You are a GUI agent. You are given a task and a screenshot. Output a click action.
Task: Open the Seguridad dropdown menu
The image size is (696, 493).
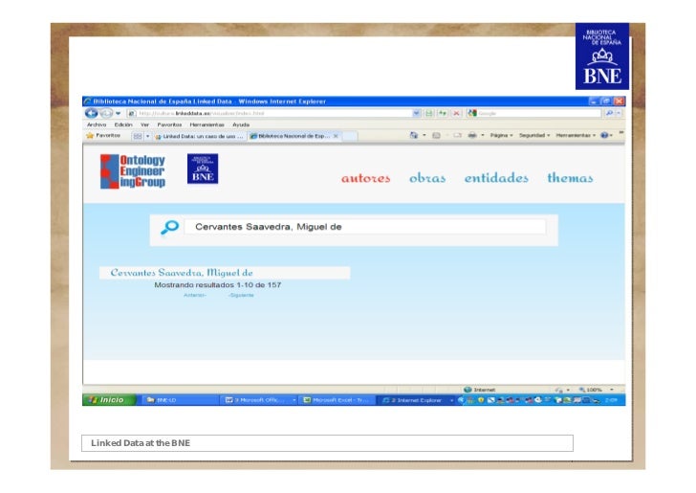click(534, 135)
